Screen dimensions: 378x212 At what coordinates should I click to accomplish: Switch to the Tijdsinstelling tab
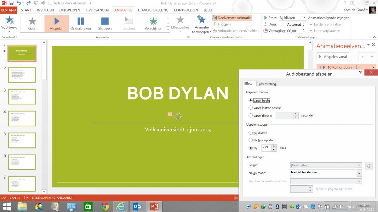click(266, 84)
